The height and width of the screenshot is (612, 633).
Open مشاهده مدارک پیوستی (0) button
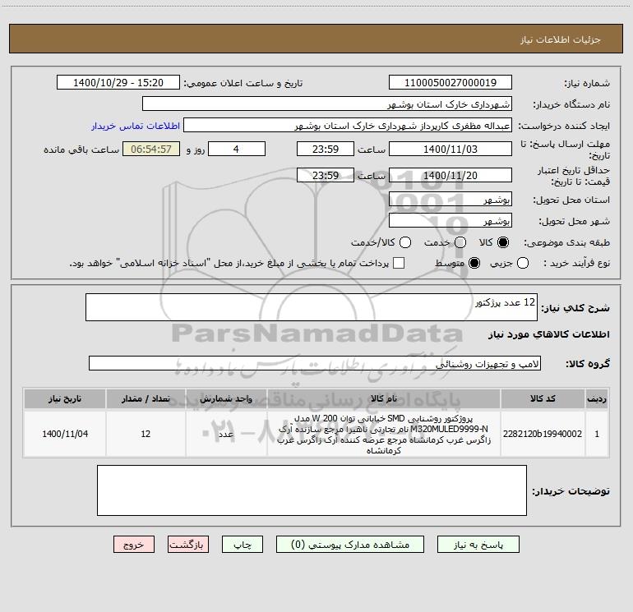tap(350, 545)
